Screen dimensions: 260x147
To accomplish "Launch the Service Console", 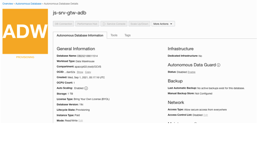I will click(x=114, y=24).
